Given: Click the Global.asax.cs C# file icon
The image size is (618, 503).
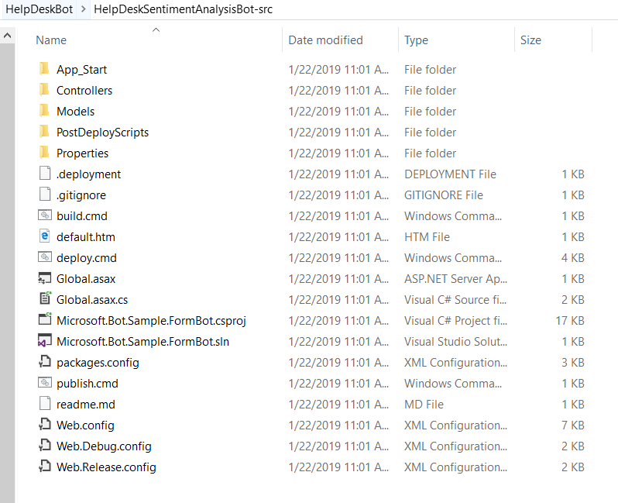Looking at the screenshot, I should (45, 298).
